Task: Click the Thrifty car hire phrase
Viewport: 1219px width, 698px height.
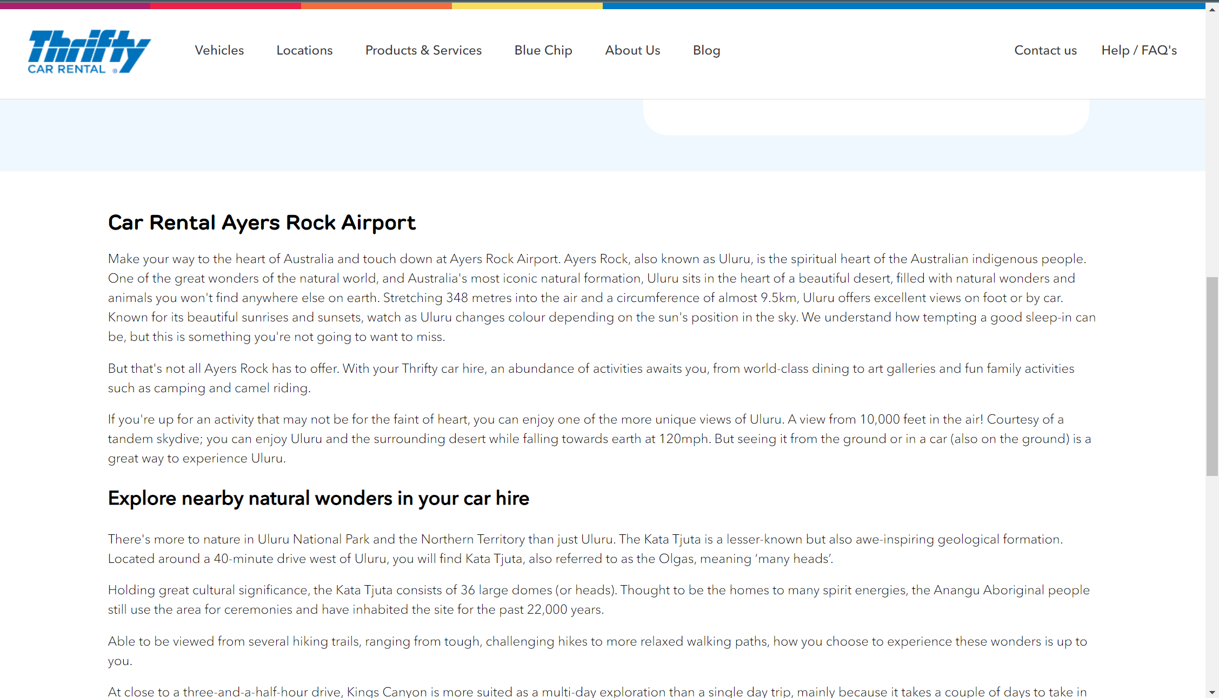Action: [442, 368]
